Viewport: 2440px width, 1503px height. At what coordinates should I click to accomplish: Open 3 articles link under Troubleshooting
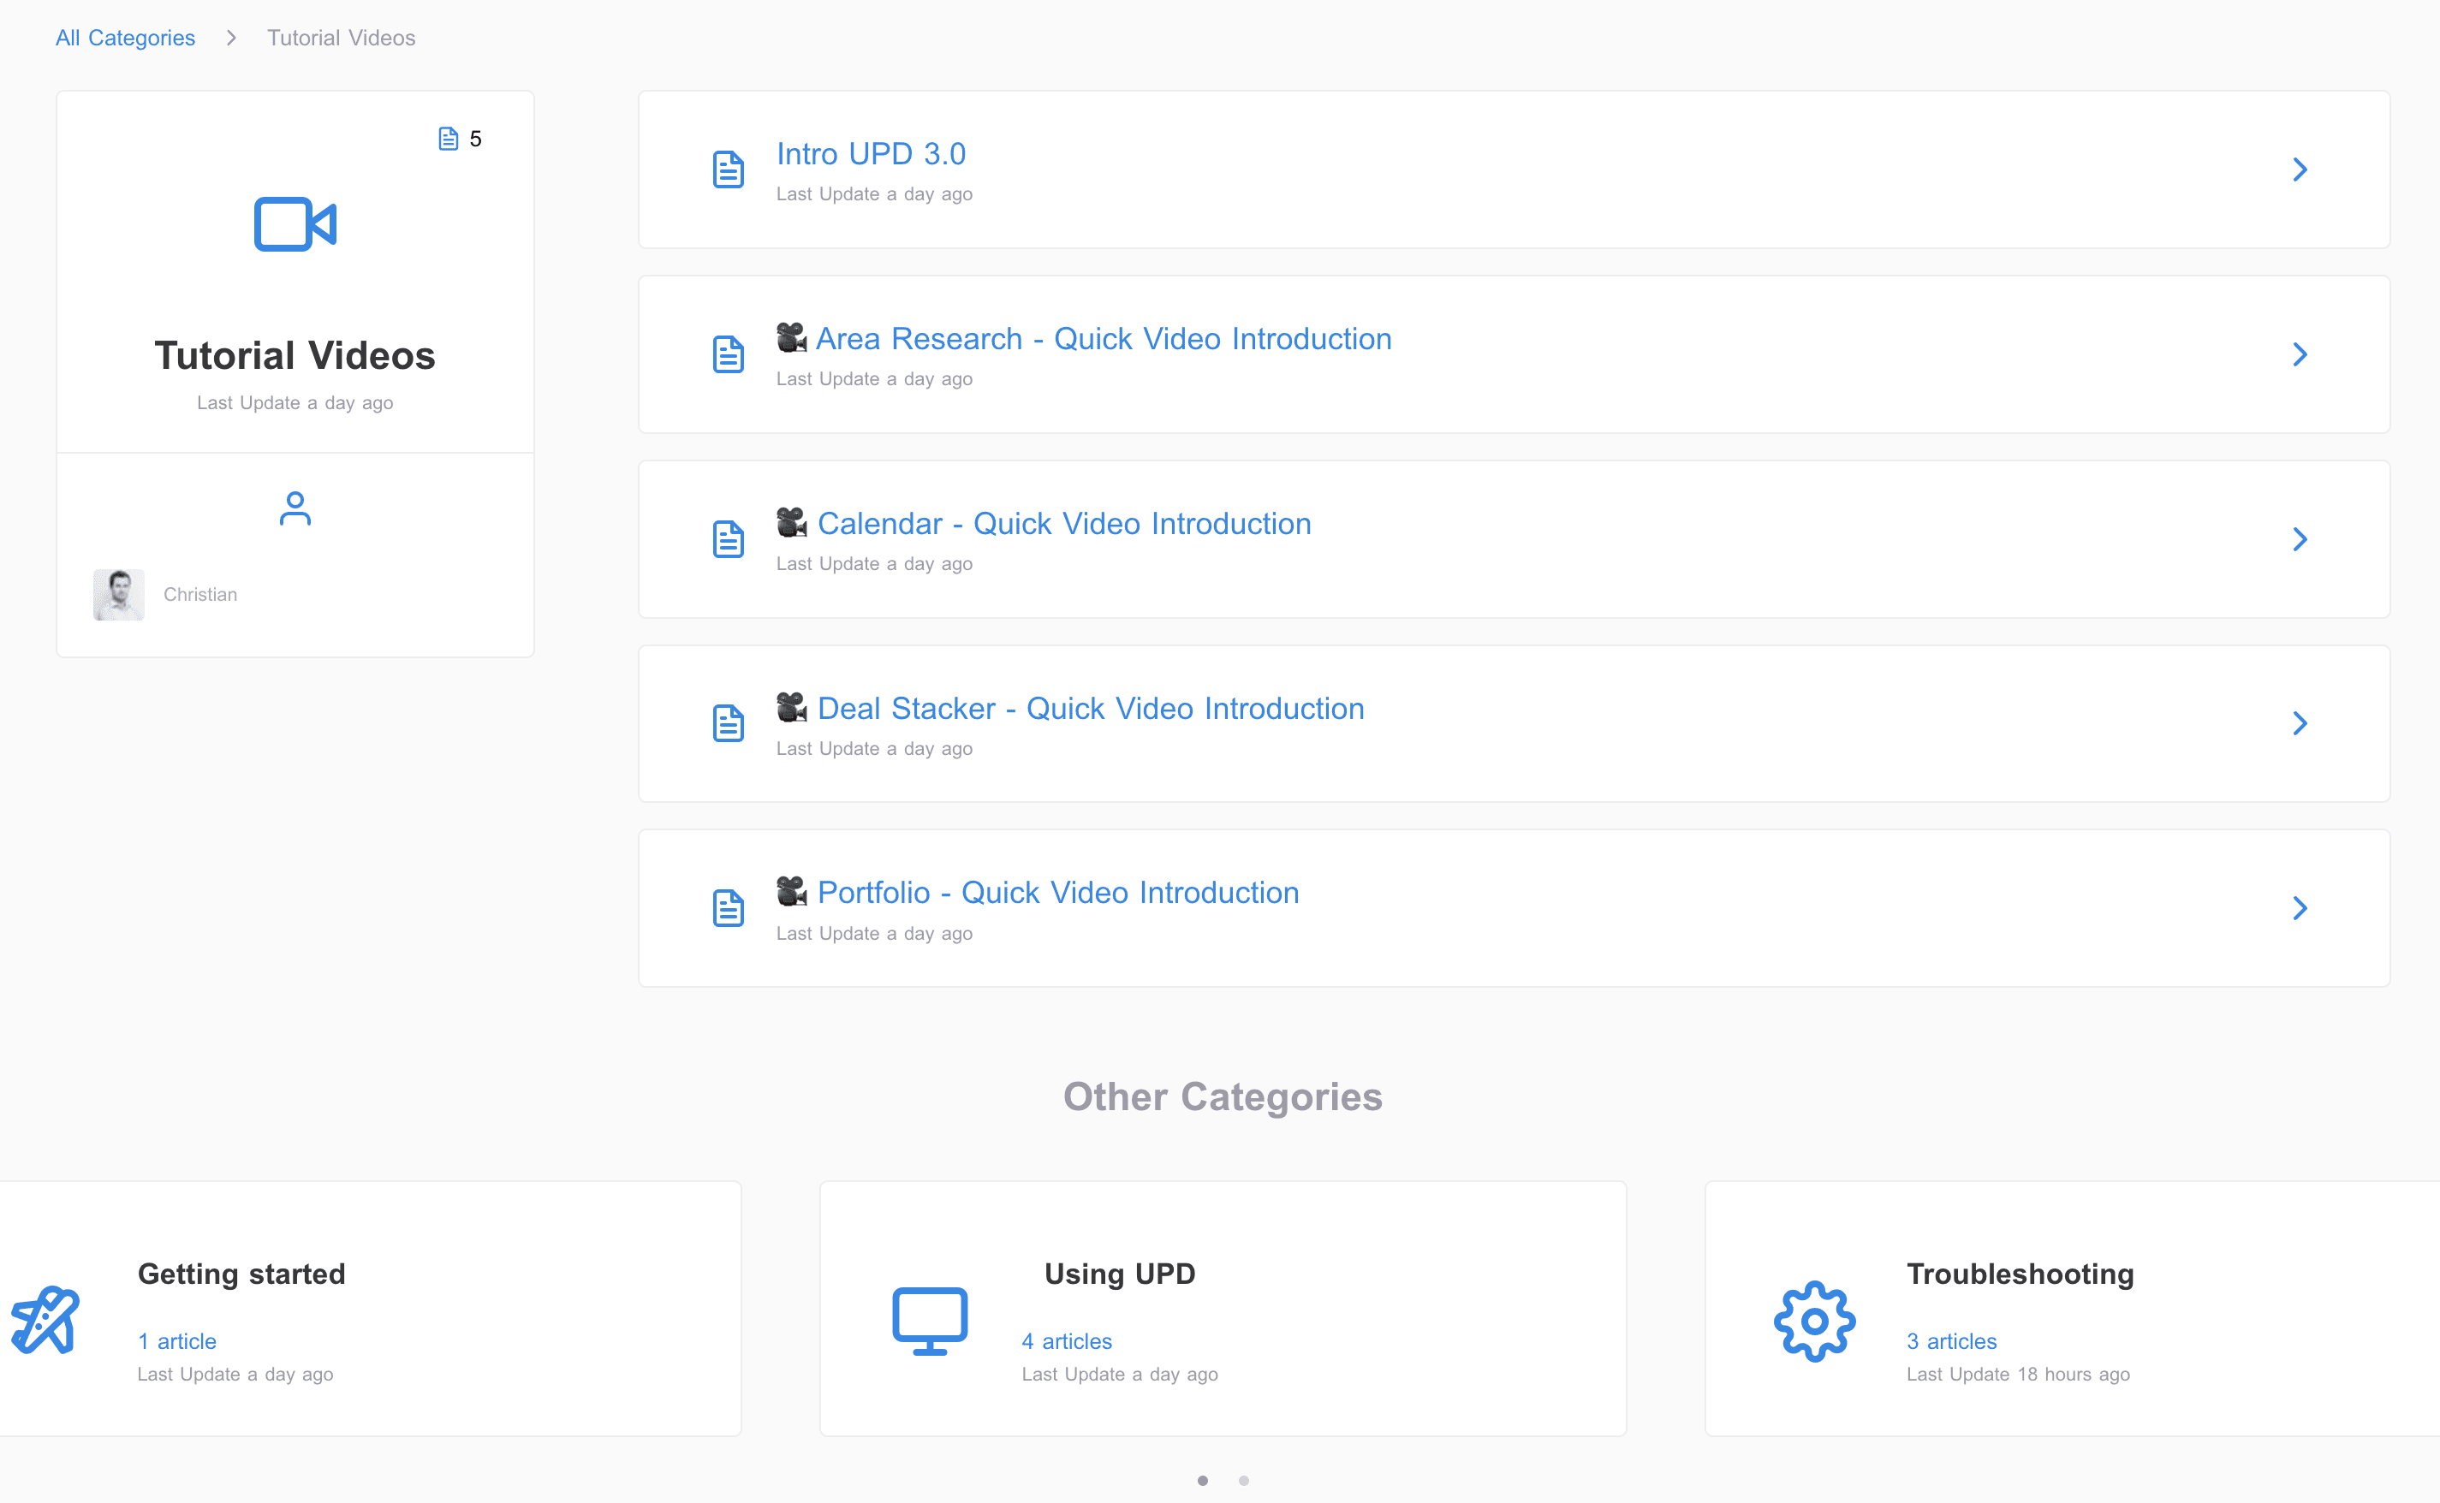(1951, 1341)
